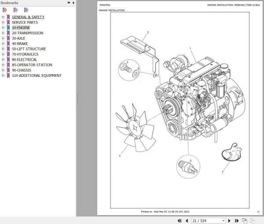Expand the GENERAL & SAFETY bookmark
This screenshot has height=224, width=264.
pos(3,17)
